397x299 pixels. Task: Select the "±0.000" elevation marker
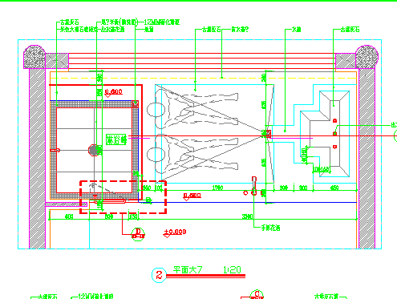click(x=174, y=232)
